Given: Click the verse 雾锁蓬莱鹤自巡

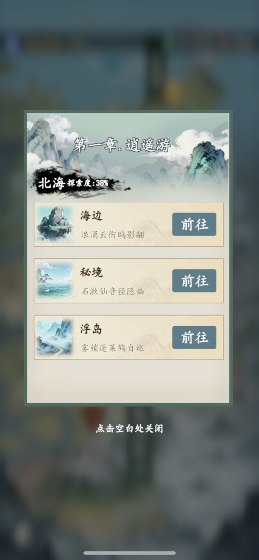Looking at the screenshot, I should (113, 348).
